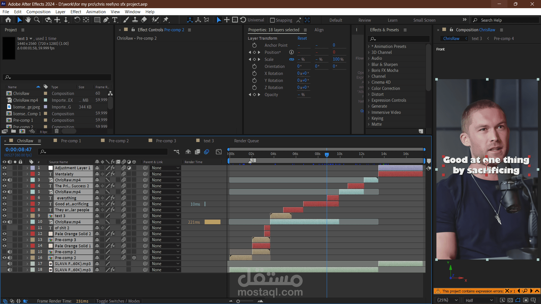Switch to the Pre-comp 3 timeline tab
The image size is (541, 304).
(x=166, y=141)
